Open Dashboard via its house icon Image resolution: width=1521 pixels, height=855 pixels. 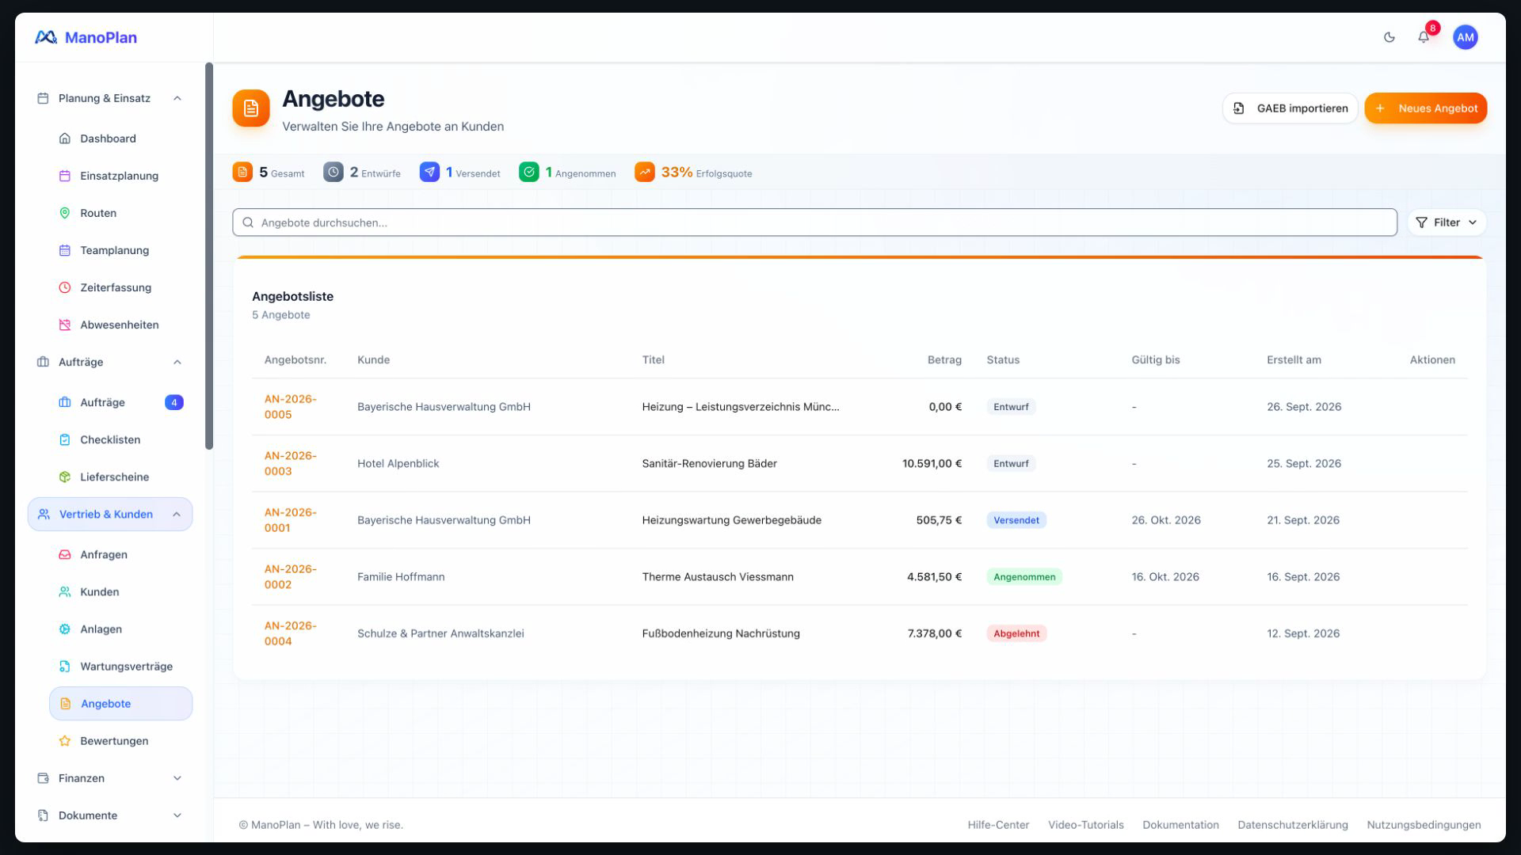(x=65, y=139)
